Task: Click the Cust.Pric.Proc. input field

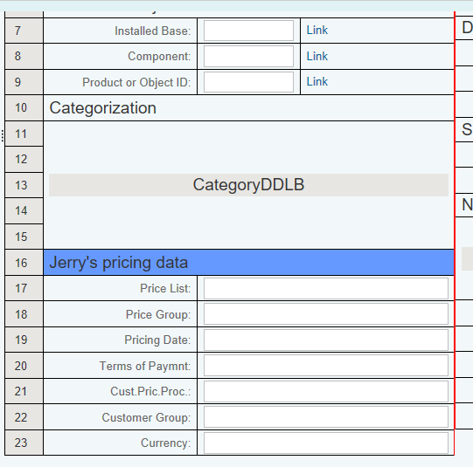Action: pyautogui.click(x=326, y=391)
